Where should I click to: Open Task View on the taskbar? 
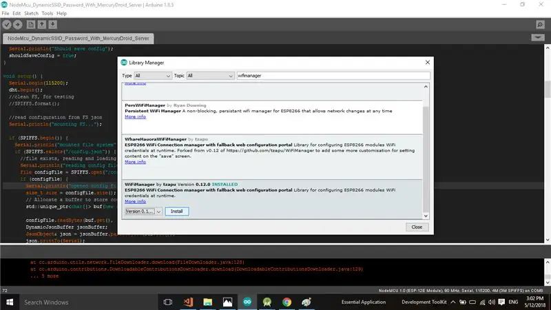coord(168,302)
